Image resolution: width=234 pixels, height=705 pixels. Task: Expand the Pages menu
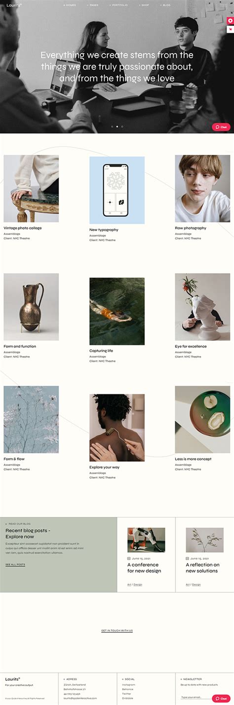[x=92, y=5]
